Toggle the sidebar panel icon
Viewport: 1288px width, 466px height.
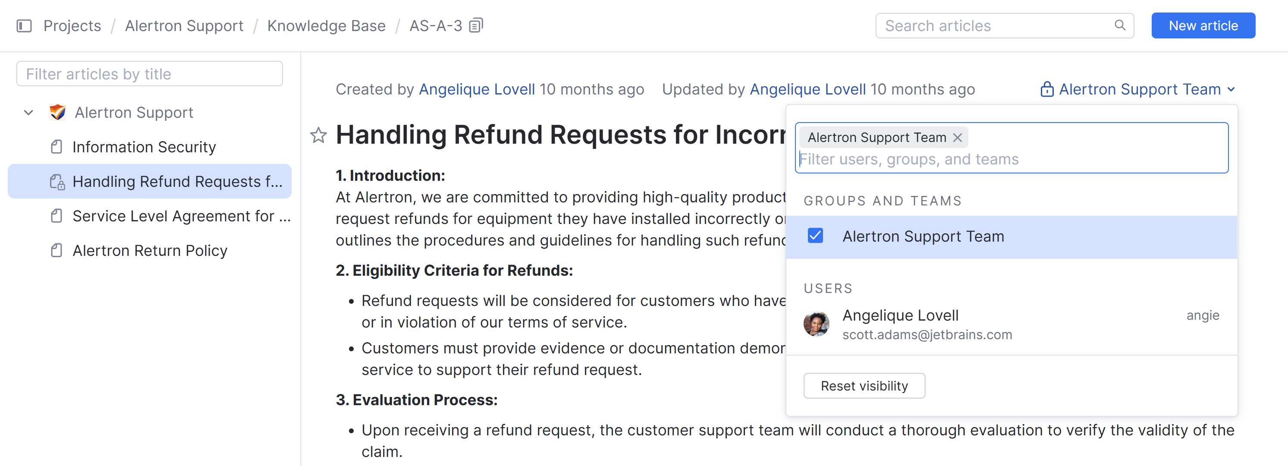(x=24, y=25)
